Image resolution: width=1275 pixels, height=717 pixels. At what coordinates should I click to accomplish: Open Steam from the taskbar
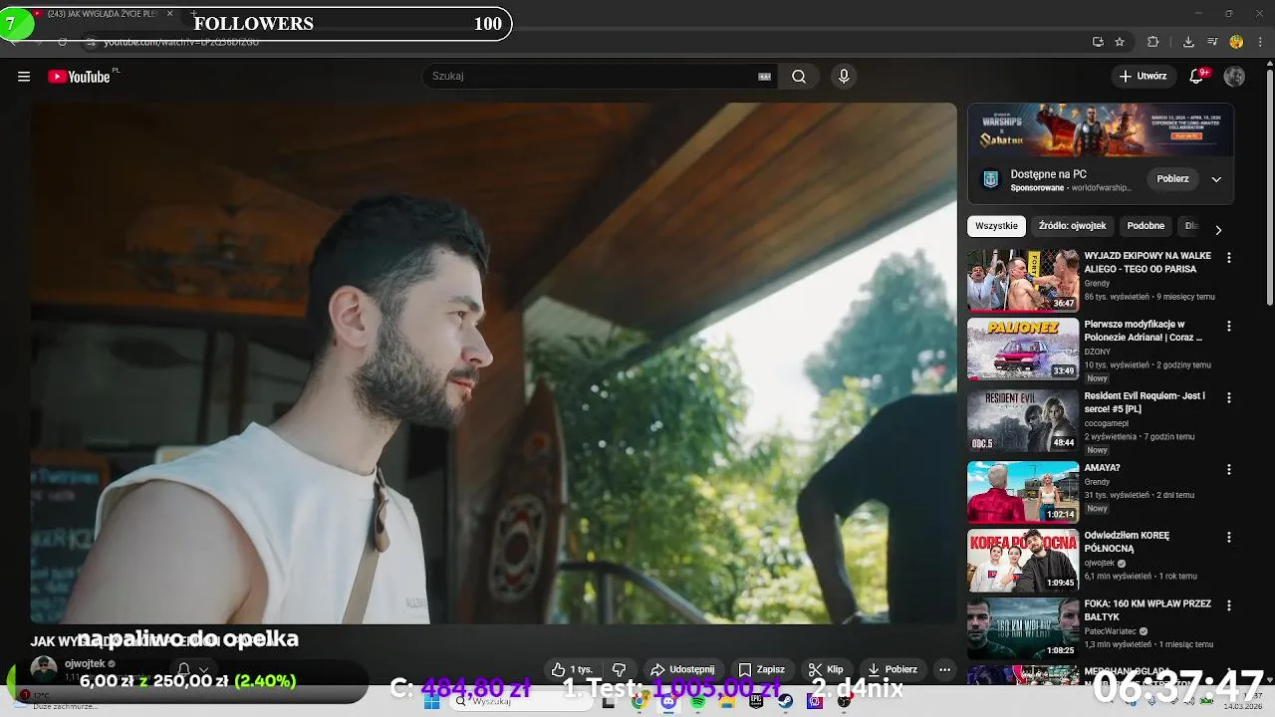[x=786, y=701]
